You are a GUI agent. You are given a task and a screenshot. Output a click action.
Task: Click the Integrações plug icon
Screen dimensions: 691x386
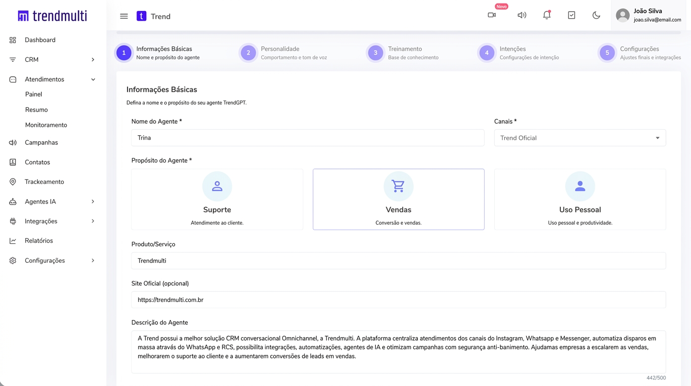(x=13, y=221)
